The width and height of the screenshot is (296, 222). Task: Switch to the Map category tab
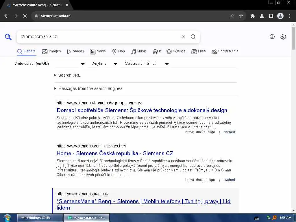119,51
